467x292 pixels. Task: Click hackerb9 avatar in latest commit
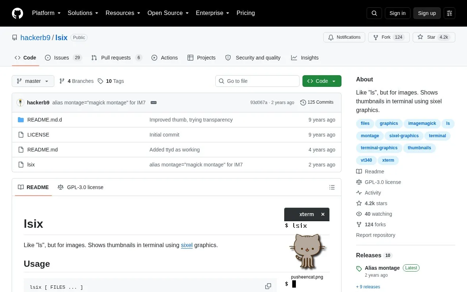coord(20,103)
